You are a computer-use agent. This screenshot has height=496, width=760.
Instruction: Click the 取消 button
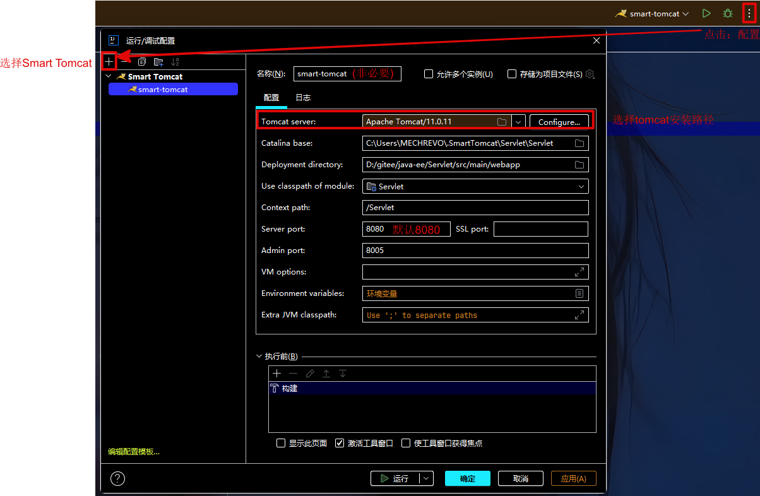pos(521,478)
